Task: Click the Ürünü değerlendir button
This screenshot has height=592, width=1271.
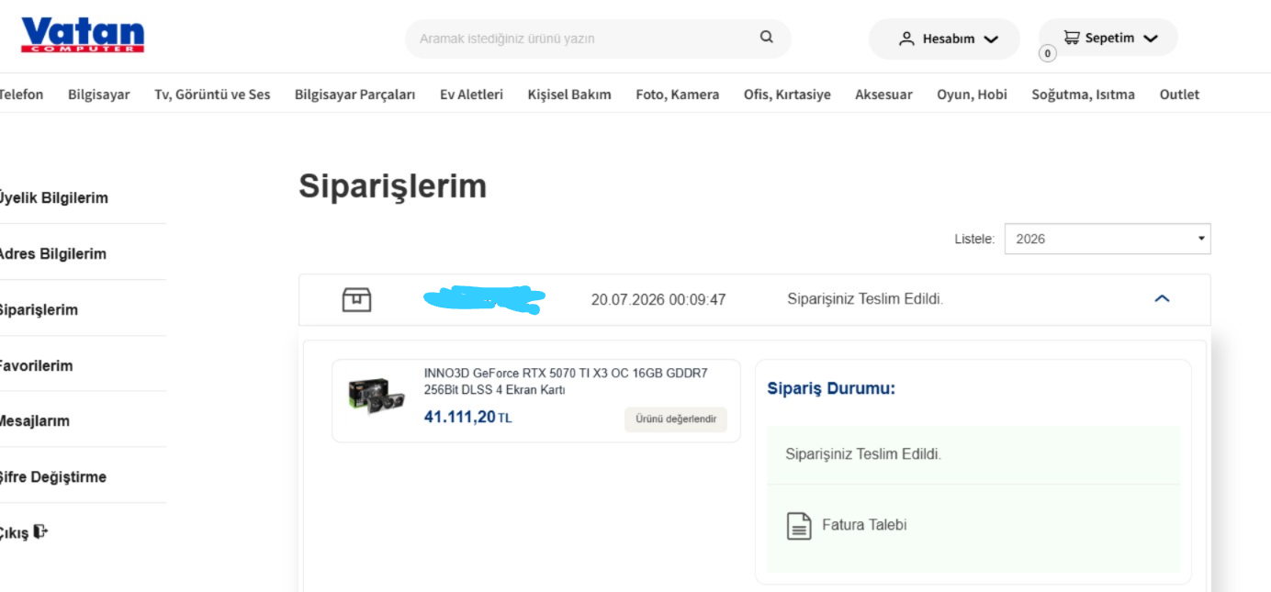Action: [x=676, y=419]
